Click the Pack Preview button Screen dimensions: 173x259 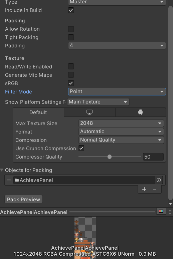point(23,199)
